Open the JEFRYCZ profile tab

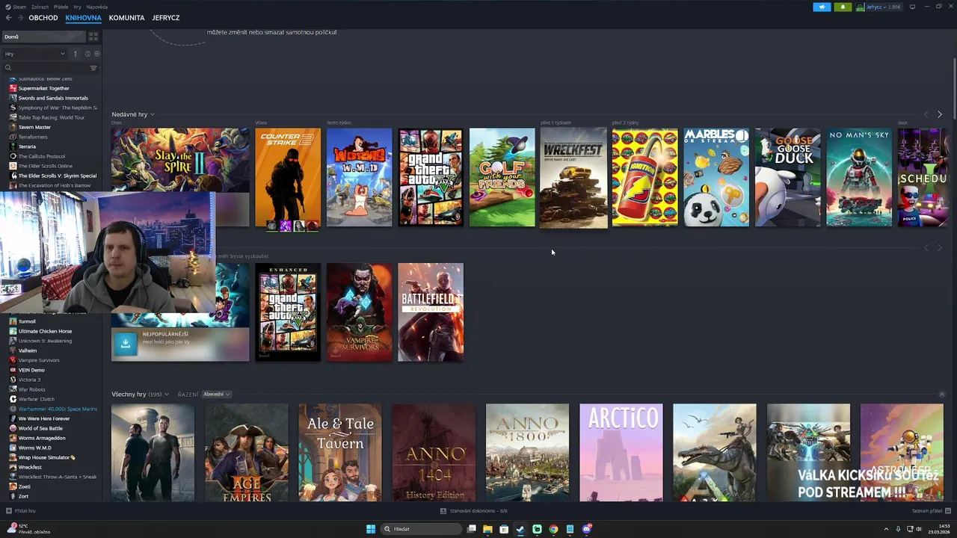coord(166,18)
